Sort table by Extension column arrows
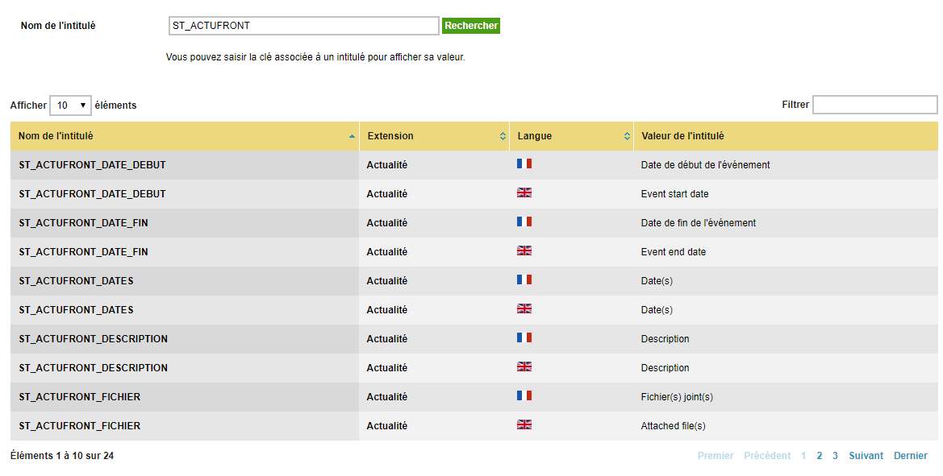The width and height of the screenshot is (943, 476). coord(503,136)
